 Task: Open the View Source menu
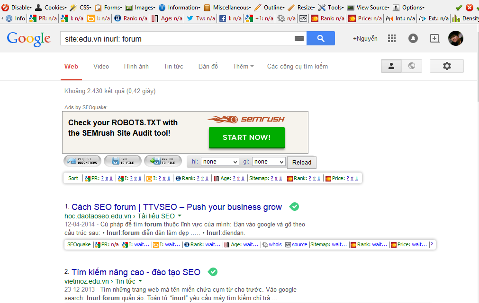(369, 7)
